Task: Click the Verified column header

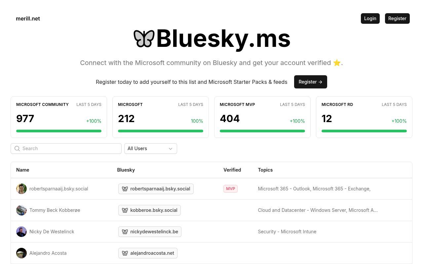Action: tap(232, 170)
